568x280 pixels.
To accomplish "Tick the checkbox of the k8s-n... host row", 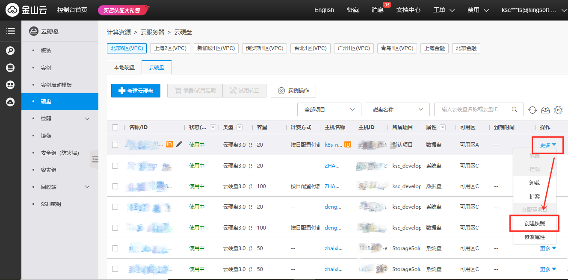I will [x=115, y=145].
